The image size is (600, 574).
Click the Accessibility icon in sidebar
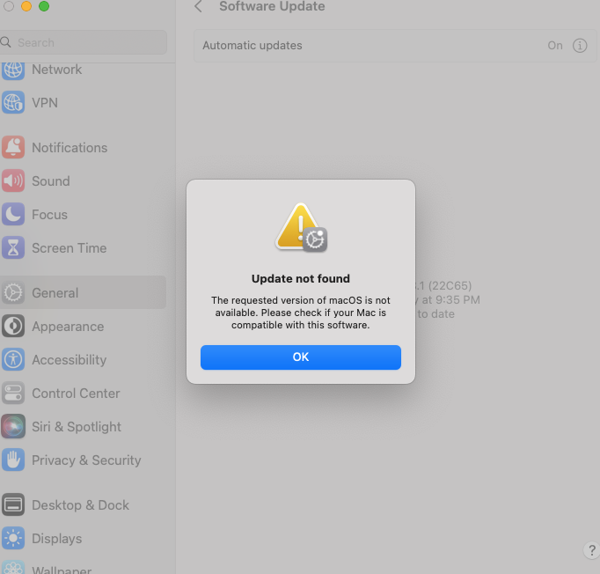tap(13, 359)
